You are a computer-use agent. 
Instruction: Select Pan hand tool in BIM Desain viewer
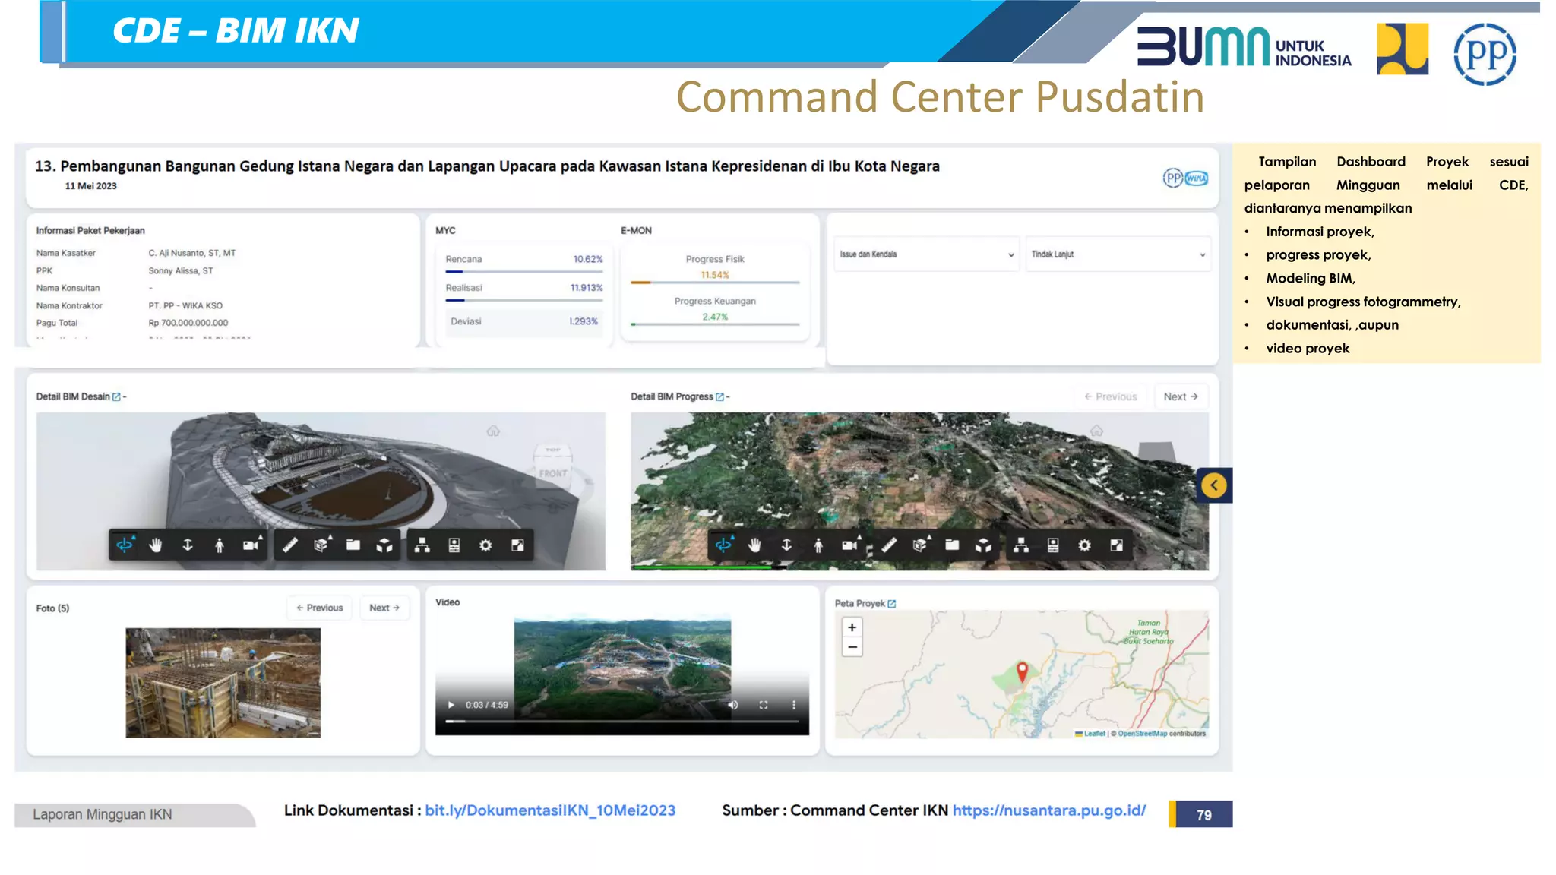coord(156,545)
